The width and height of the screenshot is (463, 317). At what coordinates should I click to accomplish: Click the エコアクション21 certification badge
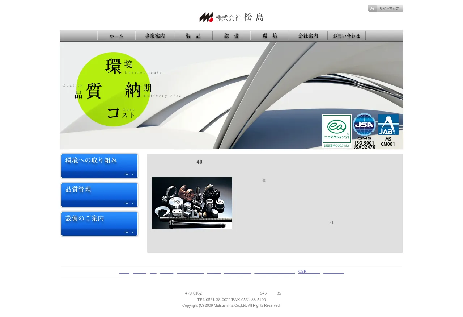[x=336, y=131]
